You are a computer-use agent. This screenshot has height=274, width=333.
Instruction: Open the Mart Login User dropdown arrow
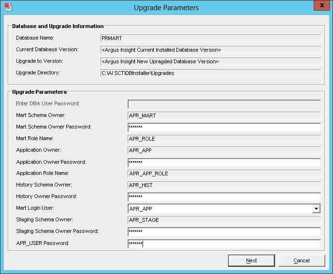[316, 209]
